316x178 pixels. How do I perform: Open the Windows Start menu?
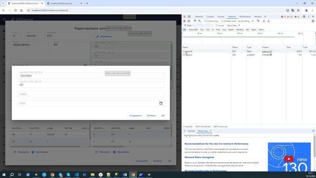(x=4, y=175)
